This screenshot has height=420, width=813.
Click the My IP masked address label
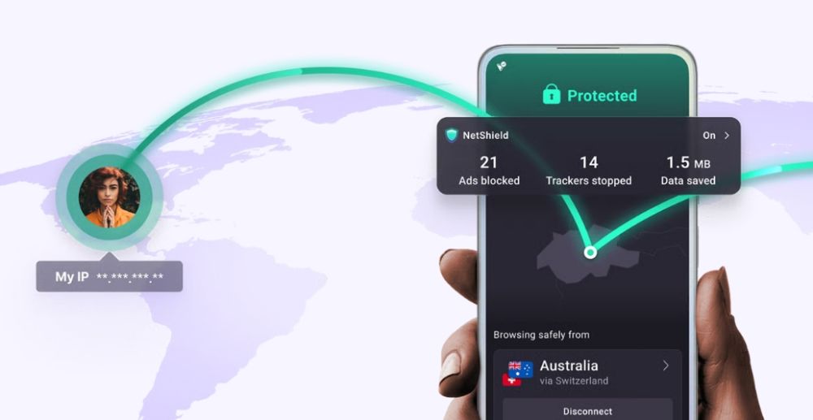(110, 276)
